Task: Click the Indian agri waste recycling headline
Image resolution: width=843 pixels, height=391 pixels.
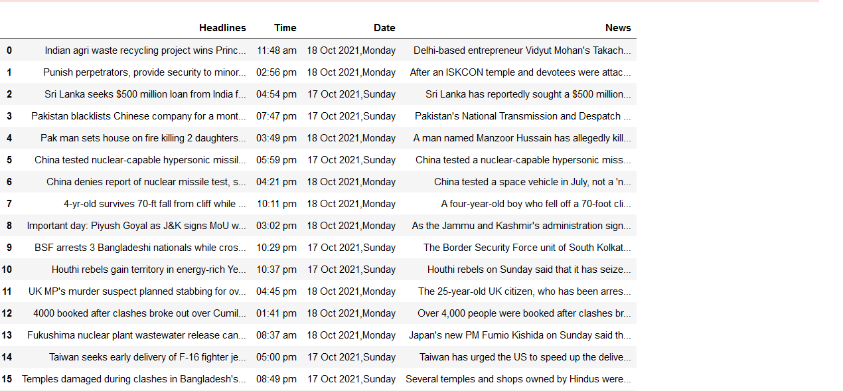Action: (x=145, y=50)
